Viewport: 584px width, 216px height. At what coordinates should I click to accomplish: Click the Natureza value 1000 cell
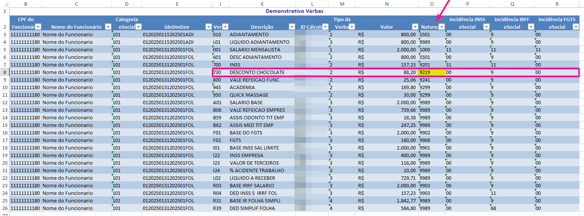(432, 49)
